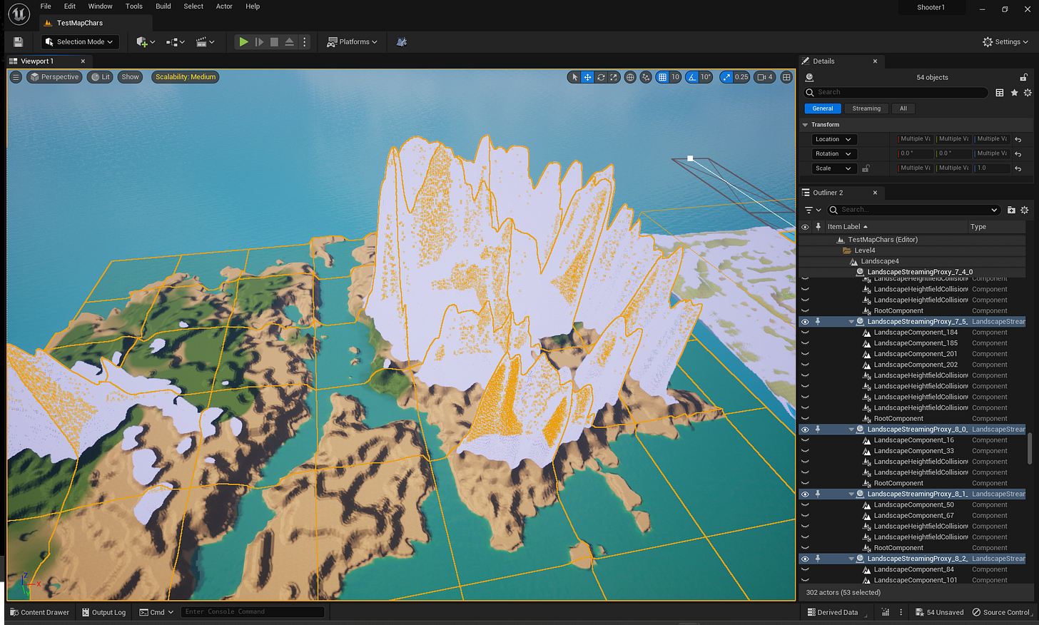Adjust the camera speed control showing 4
This screenshot has width=1039, height=625.
coord(764,76)
